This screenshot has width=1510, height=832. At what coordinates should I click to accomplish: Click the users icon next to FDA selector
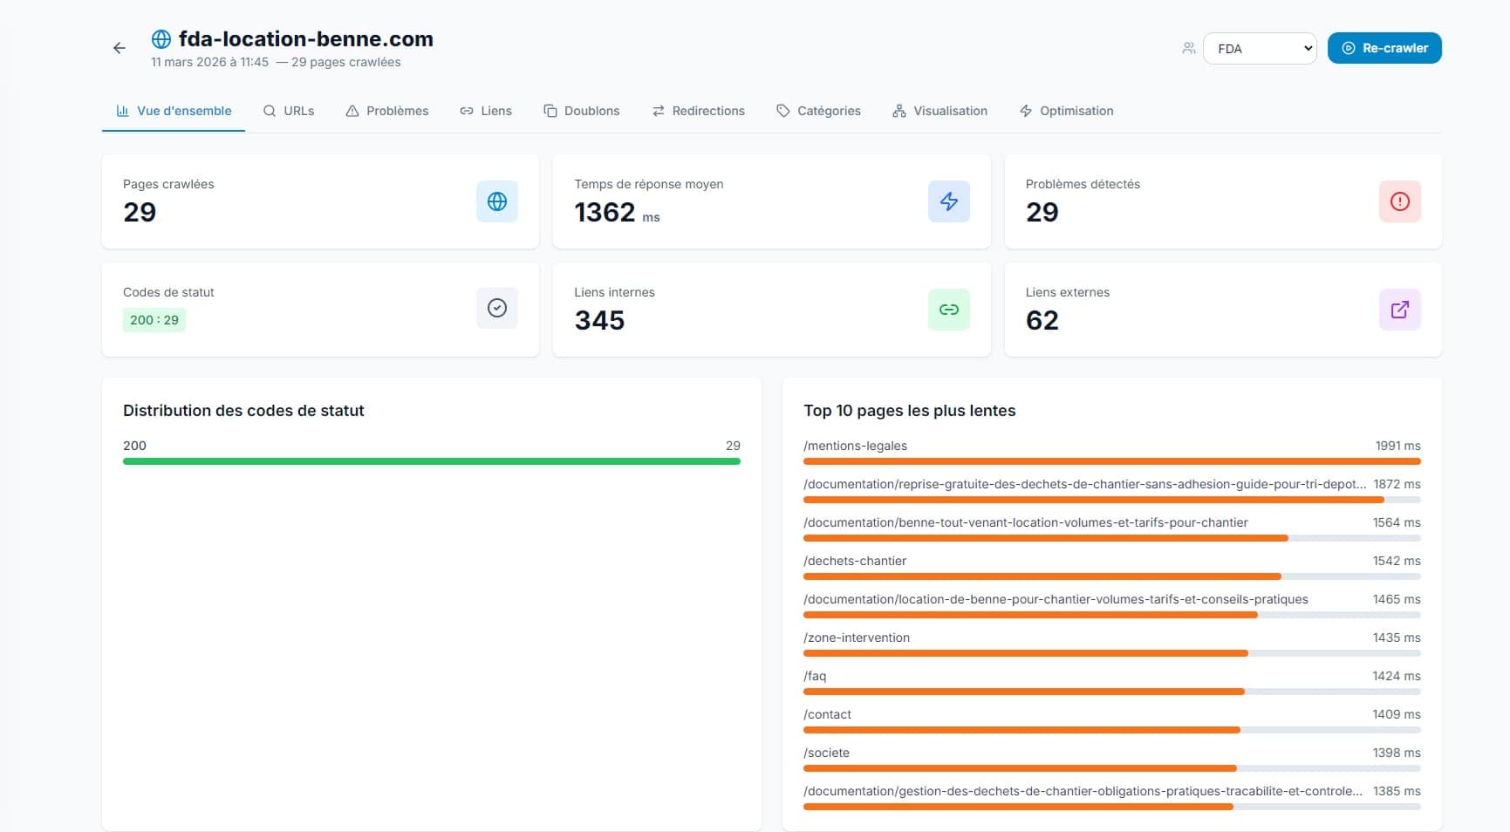click(x=1188, y=48)
